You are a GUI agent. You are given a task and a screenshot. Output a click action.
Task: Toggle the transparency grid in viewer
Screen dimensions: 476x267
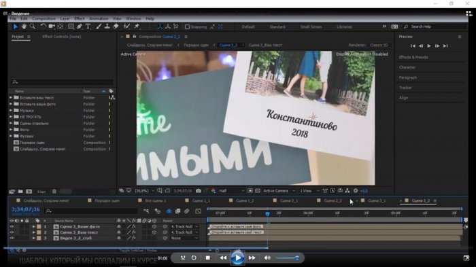tap(258, 191)
